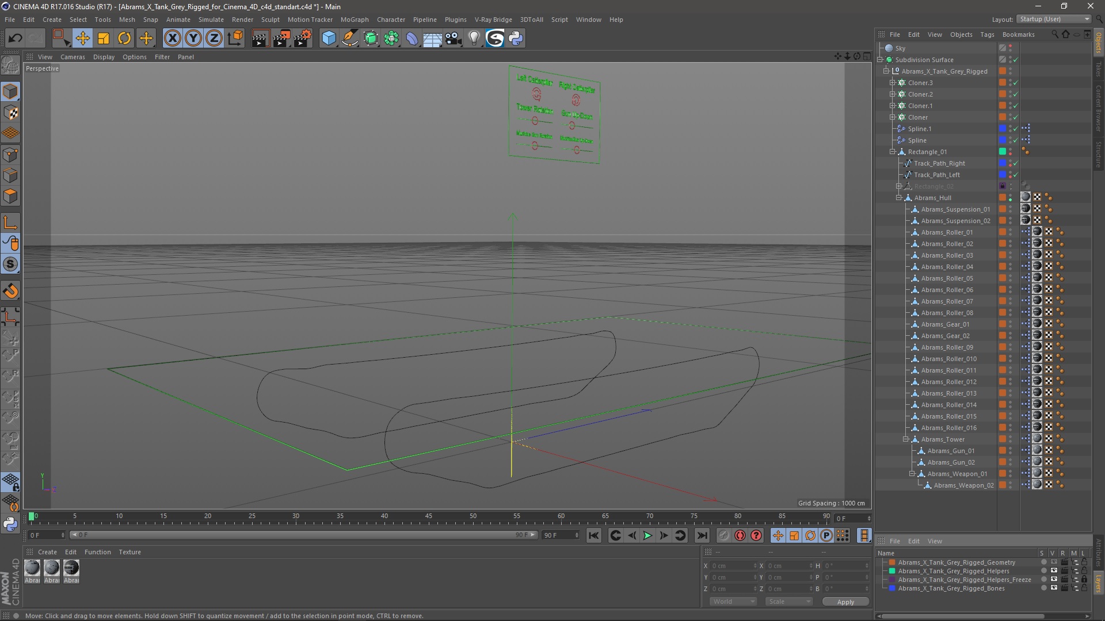Expand the Cloner.2 tree node
The width and height of the screenshot is (1105, 621).
(x=892, y=94)
